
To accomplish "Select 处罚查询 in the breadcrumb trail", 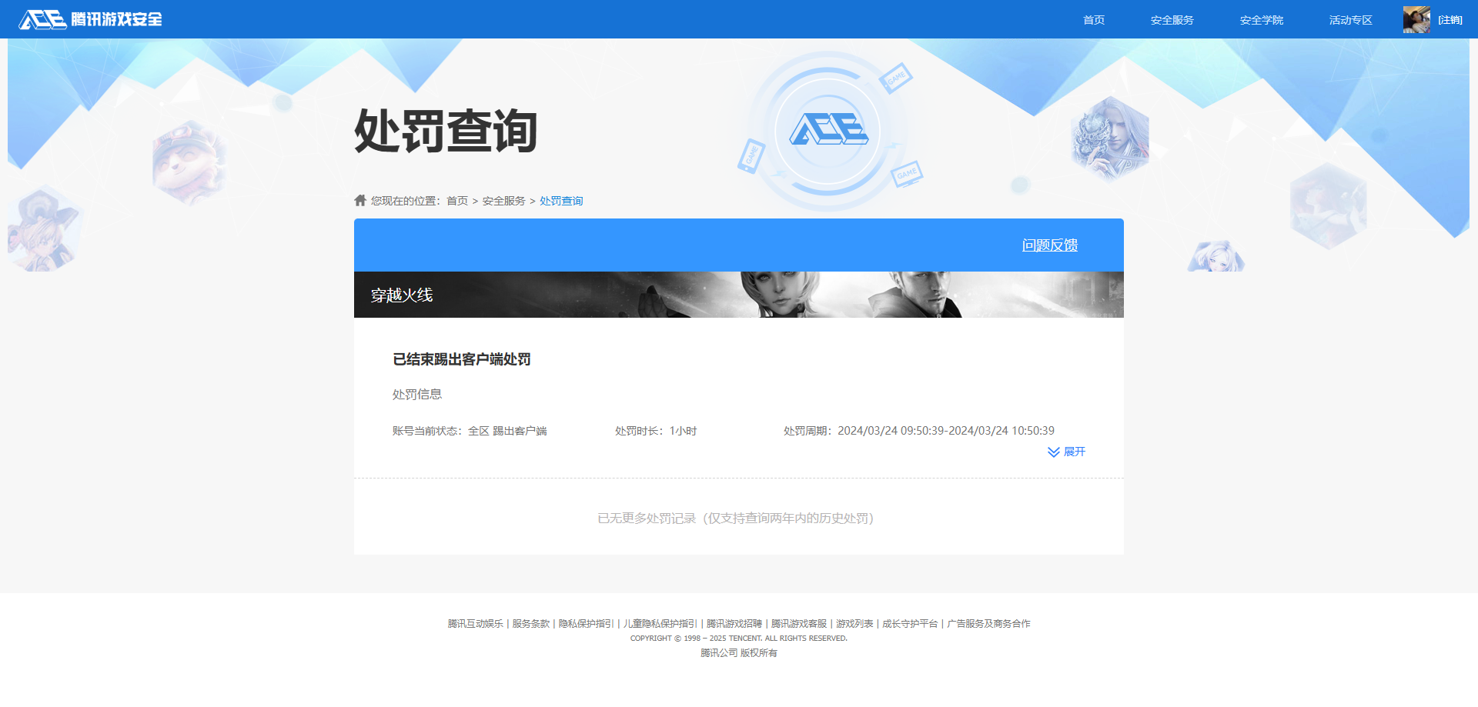I will point(560,200).
